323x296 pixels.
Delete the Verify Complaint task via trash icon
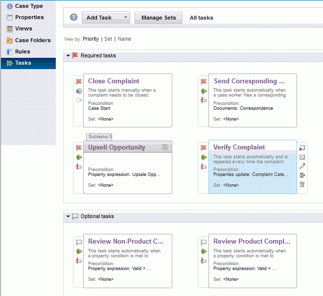[x=302, y=184]
